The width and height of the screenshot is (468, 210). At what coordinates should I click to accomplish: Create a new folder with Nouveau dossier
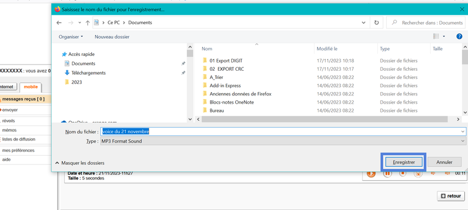point(112,37)
